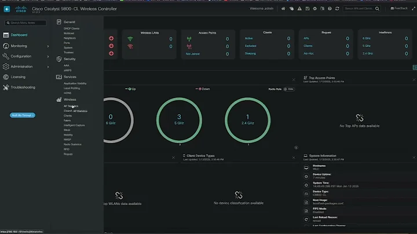Click the help question mark icon

click(330, 9)
